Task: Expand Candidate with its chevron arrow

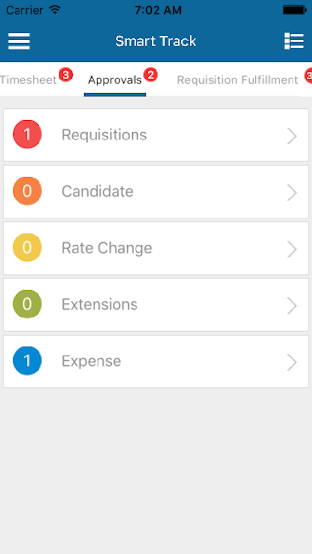Action: 292,193
